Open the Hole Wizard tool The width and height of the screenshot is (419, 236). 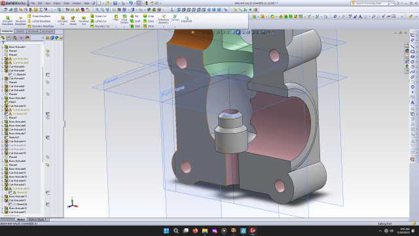pos(73,20)
